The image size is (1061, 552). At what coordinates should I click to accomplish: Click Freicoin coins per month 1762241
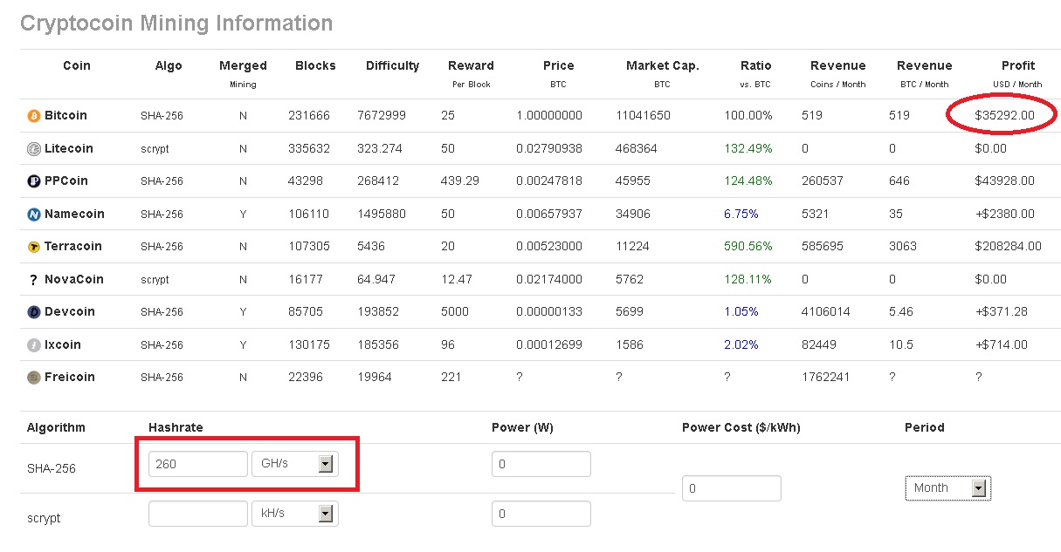tap(825, 377)
